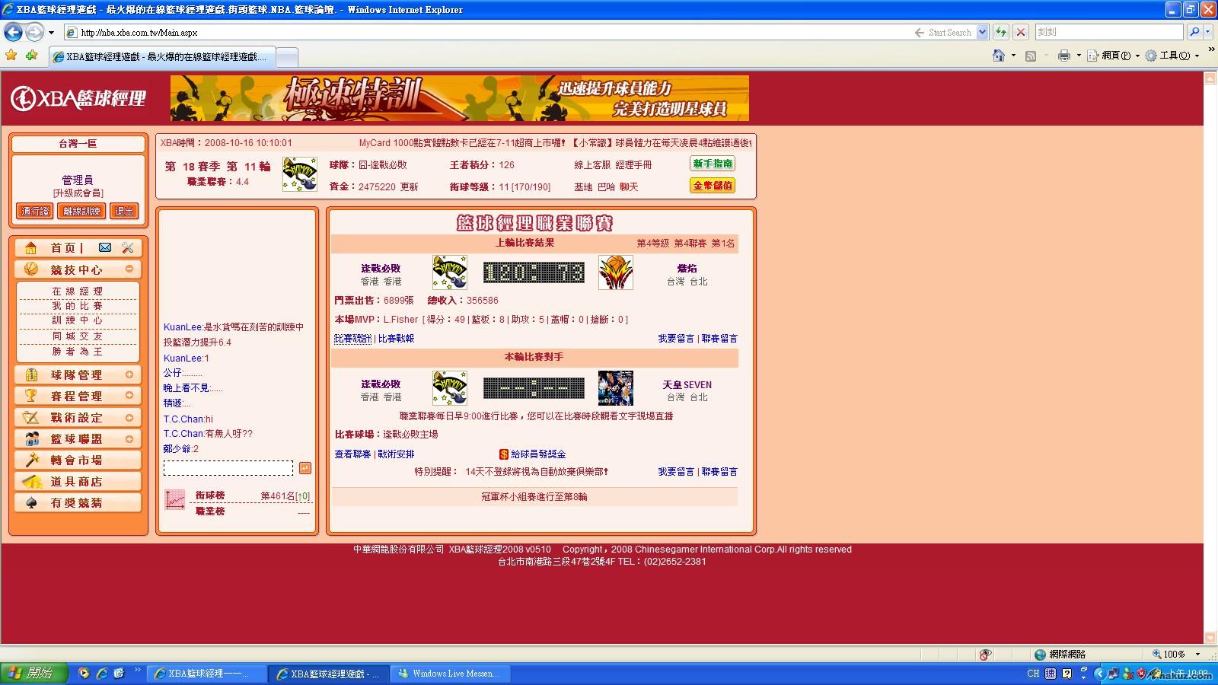Click the 退出 logout button
The width and height of the screenshot is (1218, 685).
coord(124,212)
